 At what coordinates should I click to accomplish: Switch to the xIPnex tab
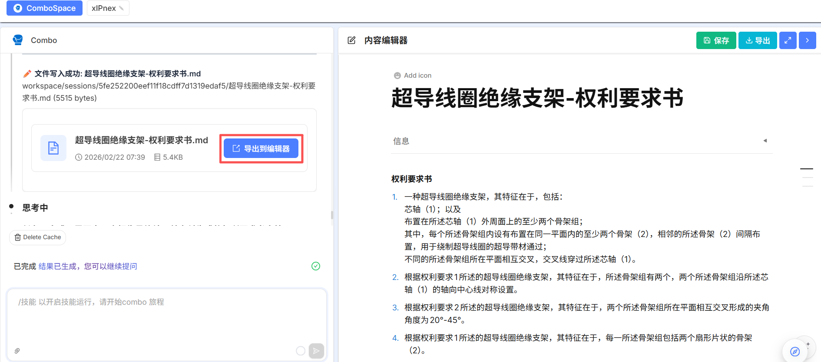coord(103,8)
